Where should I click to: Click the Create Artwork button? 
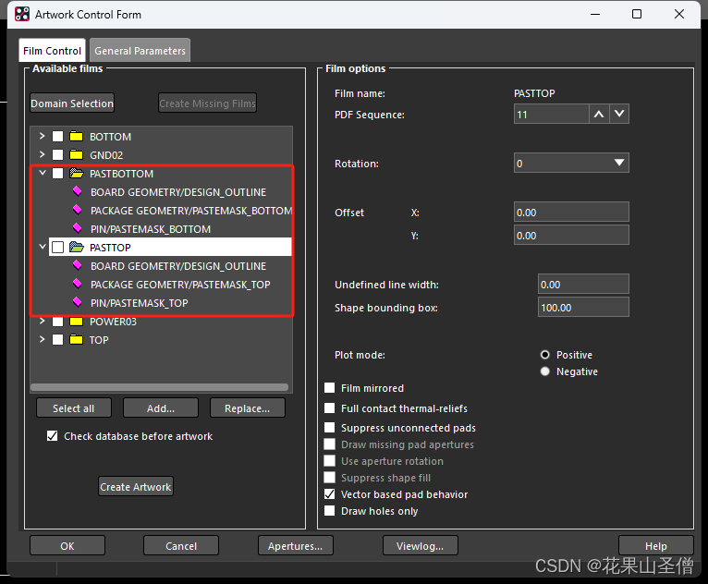(x=136, y=487)
